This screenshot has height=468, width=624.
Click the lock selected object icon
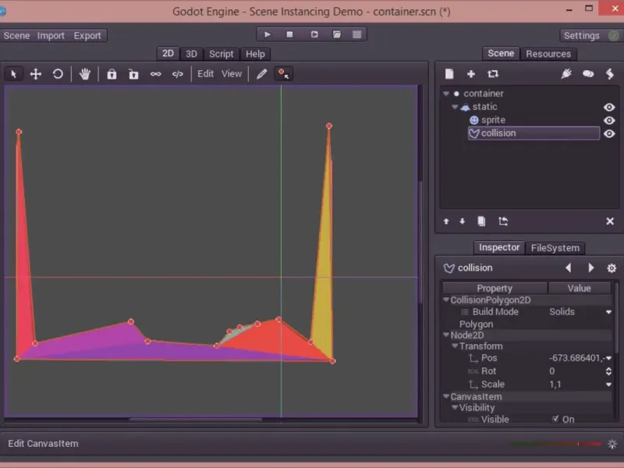coord(112,74)
